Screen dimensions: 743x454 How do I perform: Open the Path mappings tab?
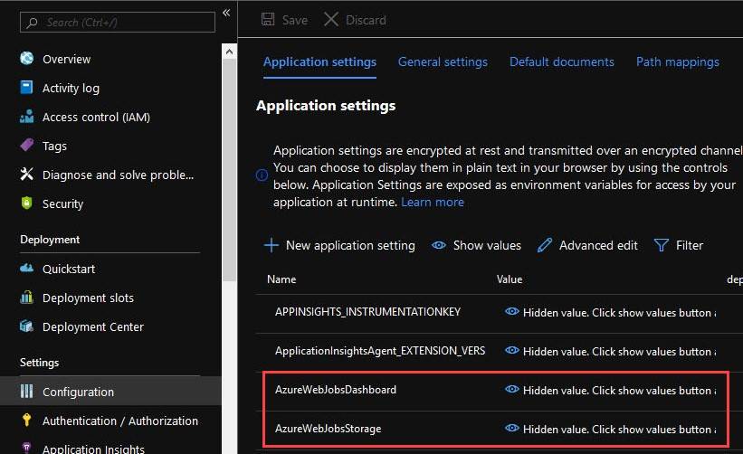click(x=678, y=62)
